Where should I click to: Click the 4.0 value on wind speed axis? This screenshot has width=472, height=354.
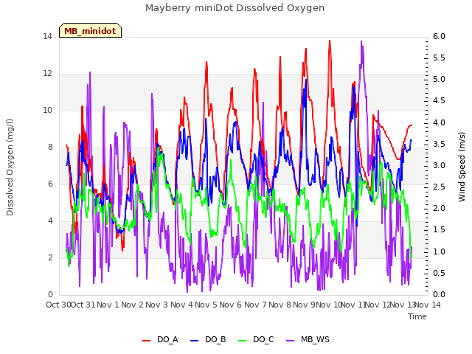tap(439, 123)
